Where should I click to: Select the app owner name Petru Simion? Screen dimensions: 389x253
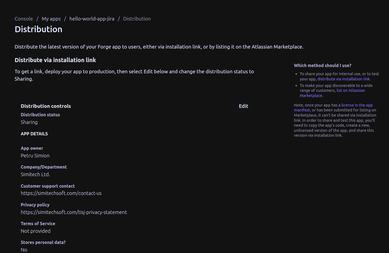click(x=35, y=156)
